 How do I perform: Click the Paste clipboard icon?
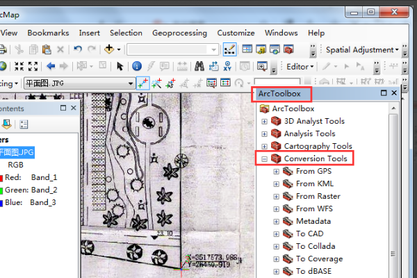click(x=47, y=49)
